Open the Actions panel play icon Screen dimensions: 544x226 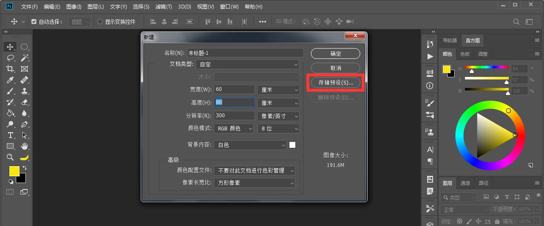coord(430,56)
